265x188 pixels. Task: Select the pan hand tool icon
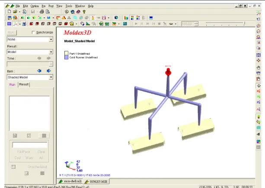click(x=259, y=68)
